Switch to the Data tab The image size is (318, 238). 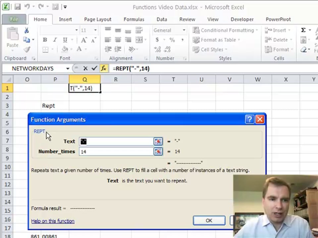click(x=162, y=20)
